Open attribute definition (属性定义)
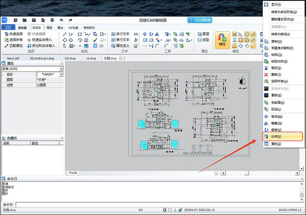 coord(120,46)
